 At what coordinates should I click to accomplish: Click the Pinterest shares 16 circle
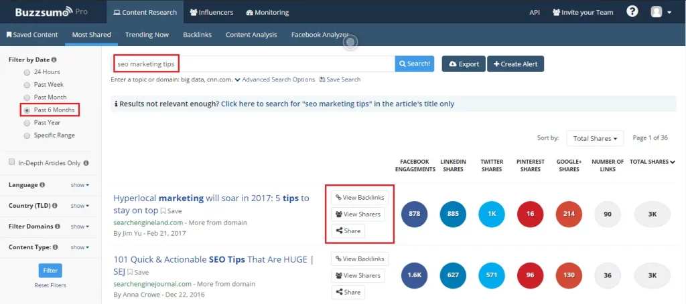[x=530, y=214]
